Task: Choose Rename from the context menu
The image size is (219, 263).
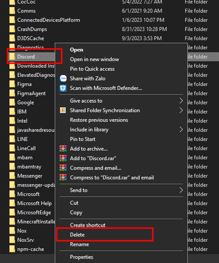Action: 79,244
